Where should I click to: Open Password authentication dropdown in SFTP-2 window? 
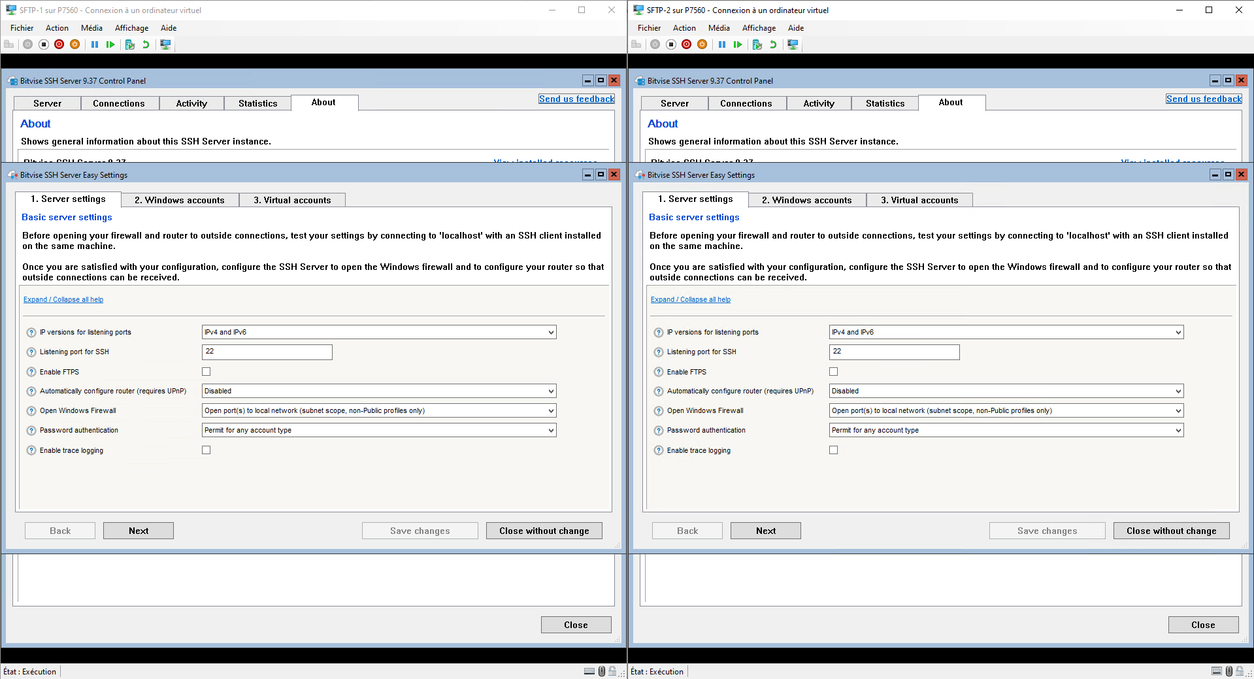[x=1006, y=430]
